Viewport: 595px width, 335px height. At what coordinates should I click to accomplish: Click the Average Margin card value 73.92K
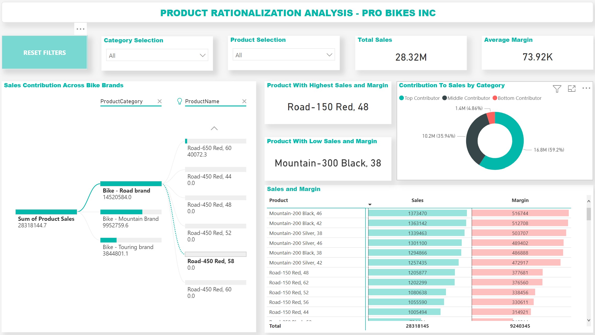(537, 57)
